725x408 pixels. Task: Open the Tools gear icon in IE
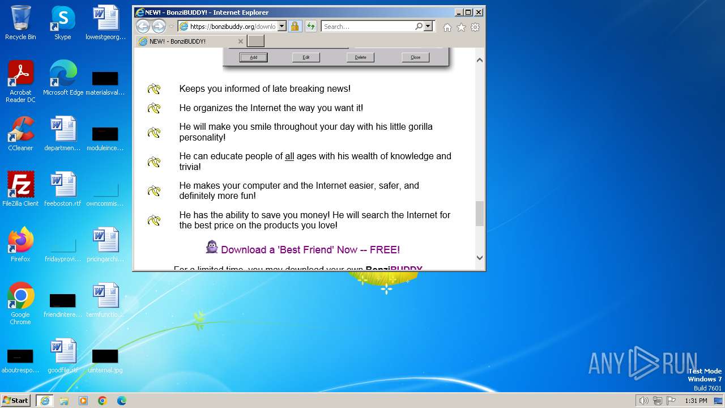[475, 27]
